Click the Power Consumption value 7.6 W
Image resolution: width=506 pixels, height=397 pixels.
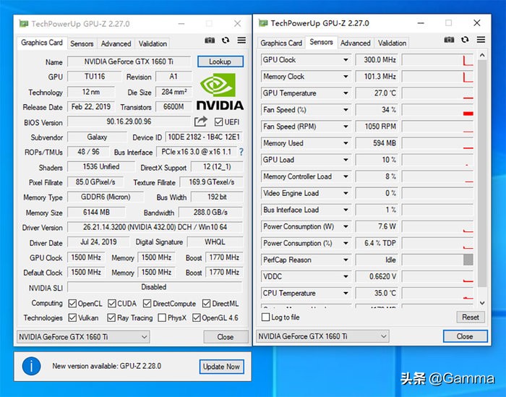tap(377, 226)
